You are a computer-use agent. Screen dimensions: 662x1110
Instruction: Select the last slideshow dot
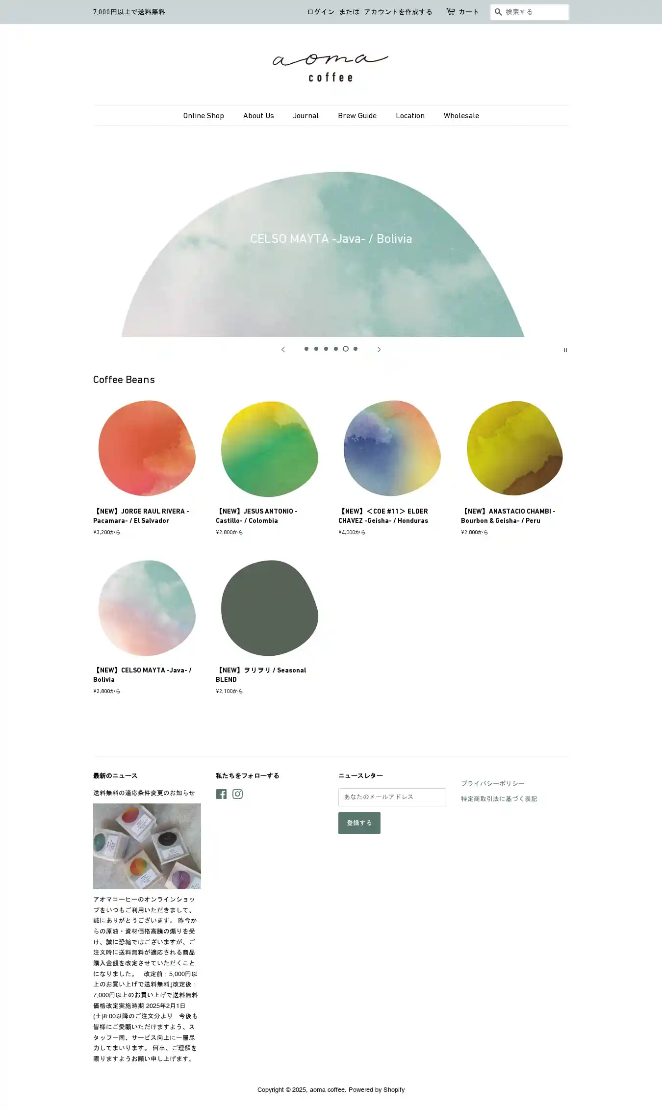click(x=356, y=349)
